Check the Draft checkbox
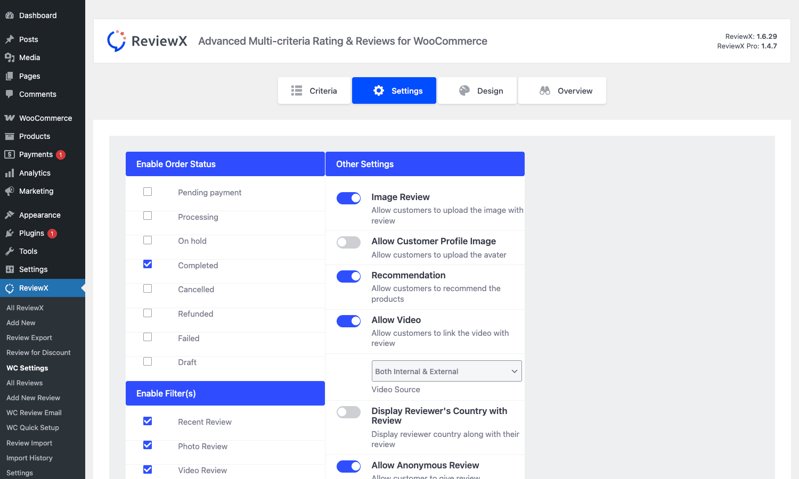 click(x=148, y=361)
